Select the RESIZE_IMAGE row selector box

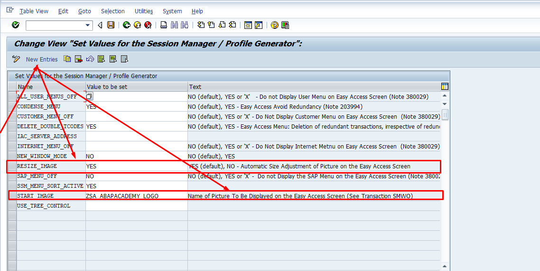tap(12, 166)
